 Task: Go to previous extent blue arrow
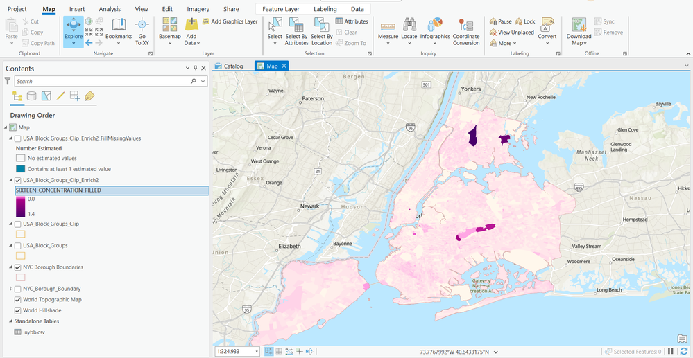[89, 43]
